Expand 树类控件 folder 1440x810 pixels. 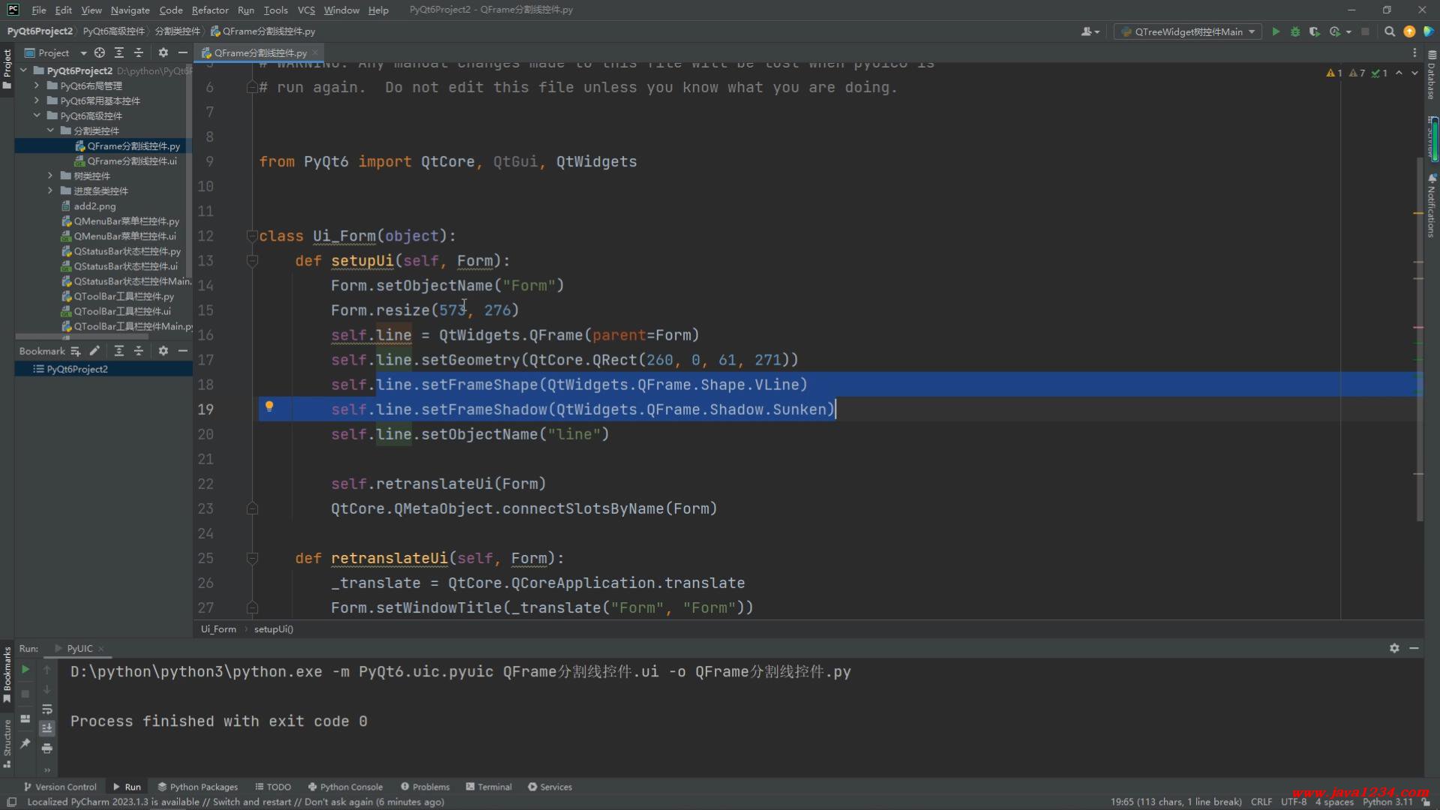50,175
